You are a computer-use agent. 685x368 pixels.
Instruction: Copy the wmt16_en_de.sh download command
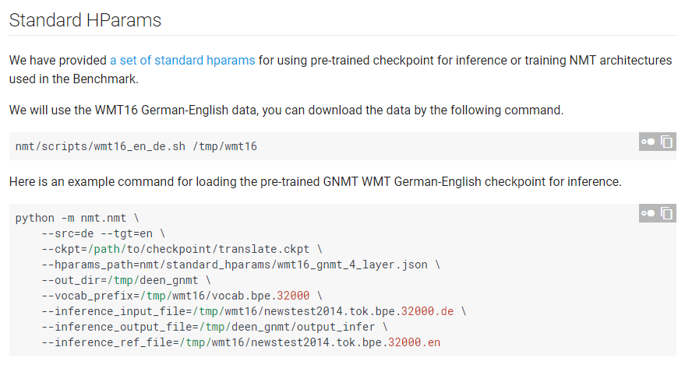point(667,142)
